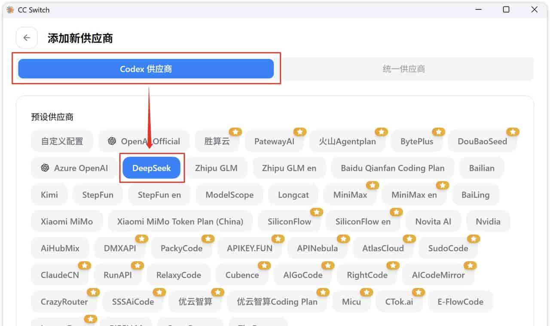Viewport: 550px width, 326px height.
Task: Select the AIGoCode preset
Action: [303, 275]
